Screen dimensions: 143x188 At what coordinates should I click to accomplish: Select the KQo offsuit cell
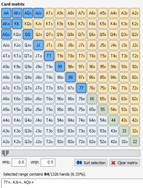point(17,35)
